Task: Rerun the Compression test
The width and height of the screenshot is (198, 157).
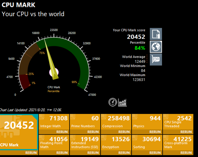Action: 124,132
